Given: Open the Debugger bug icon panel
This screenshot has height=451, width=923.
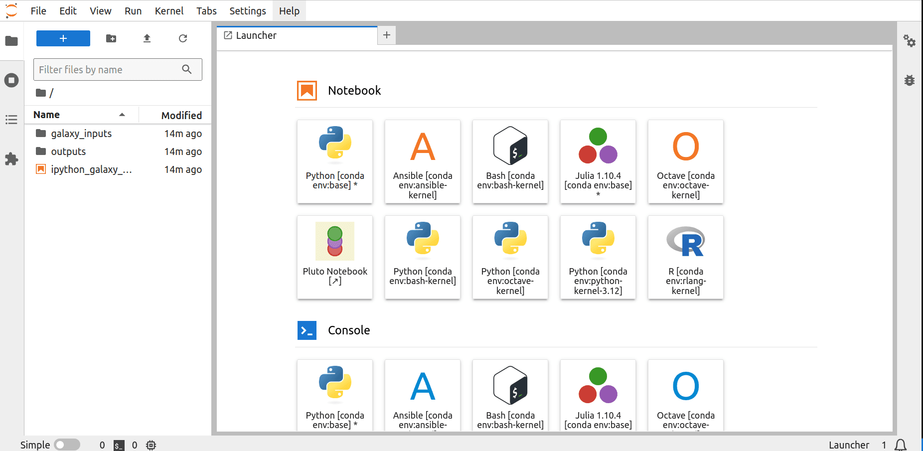Looking at the screenshot, I should tap(910, 80).
